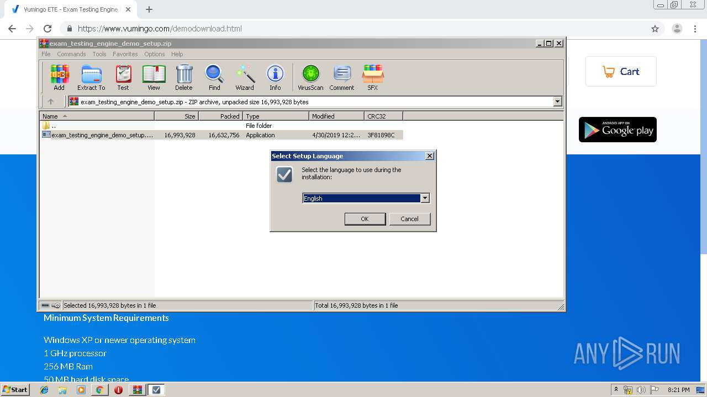Sort by the Type column header

pos(276,116)
